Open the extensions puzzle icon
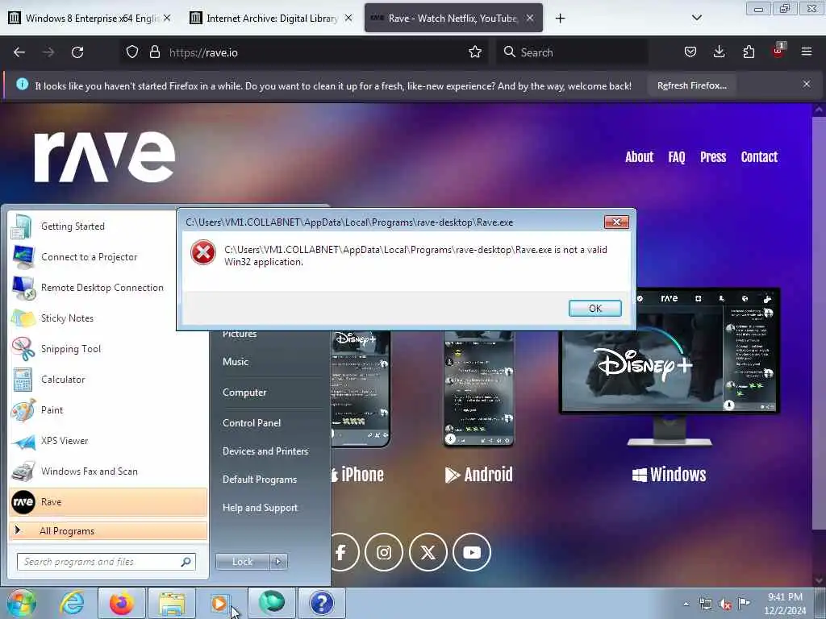Screen dimensions: 826x619 coord(749,52)
